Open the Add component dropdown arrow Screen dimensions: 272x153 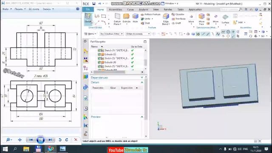245,23
